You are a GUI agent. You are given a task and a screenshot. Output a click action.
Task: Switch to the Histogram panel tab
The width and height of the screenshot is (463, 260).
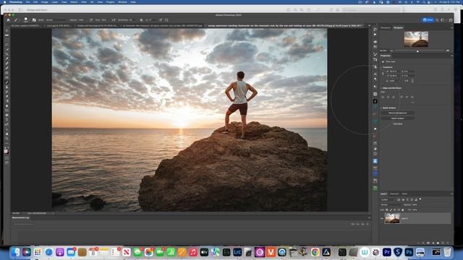pyautogui.click(x=386, y=27)
